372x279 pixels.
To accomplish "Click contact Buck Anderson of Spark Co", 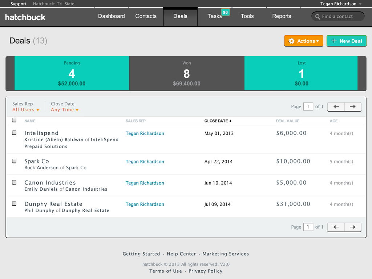I will [x=56, y=168].
